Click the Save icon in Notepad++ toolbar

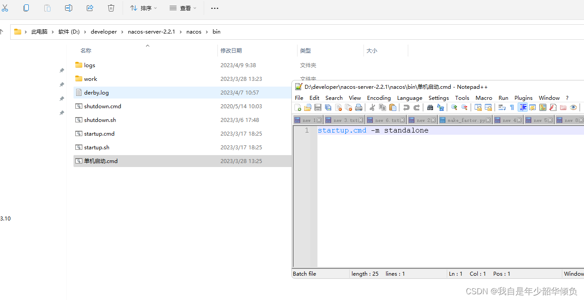(x=318, y=107)
